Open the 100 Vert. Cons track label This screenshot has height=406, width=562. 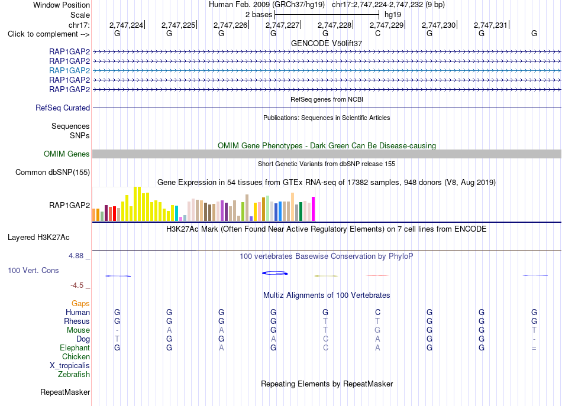[x=33, y=270]
